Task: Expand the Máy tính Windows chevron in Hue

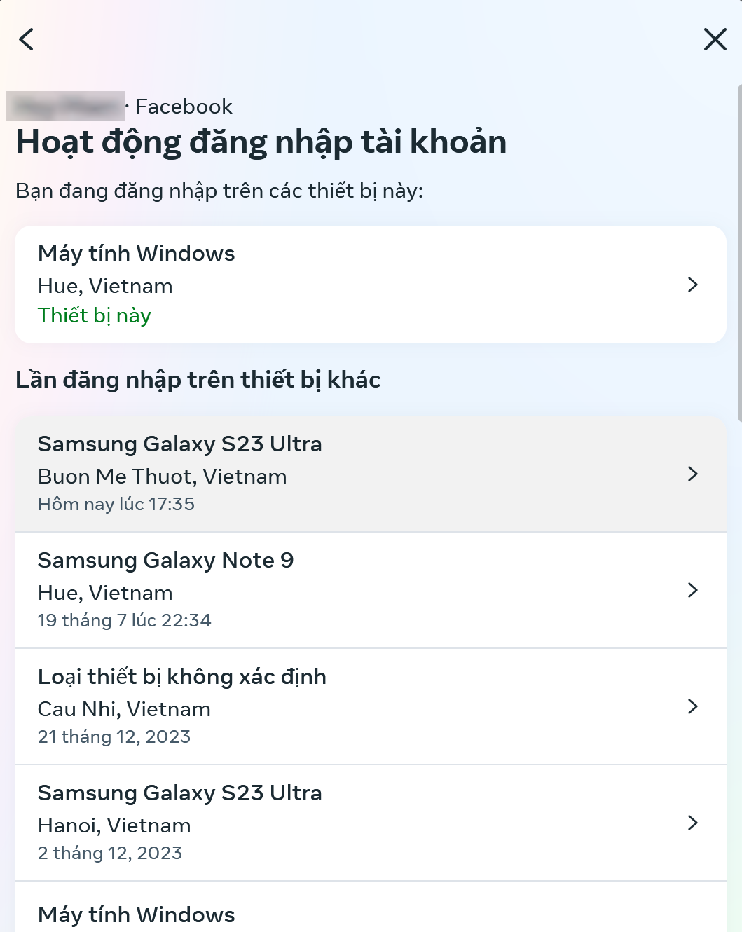Action: (x=692, y=285)
